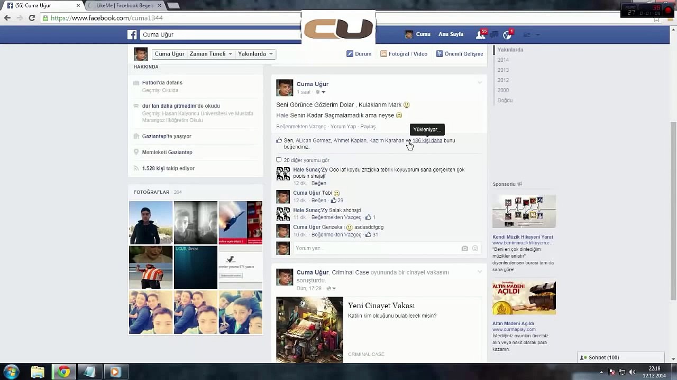
Task: Open options chevron on first post
Action: point(480,82)
